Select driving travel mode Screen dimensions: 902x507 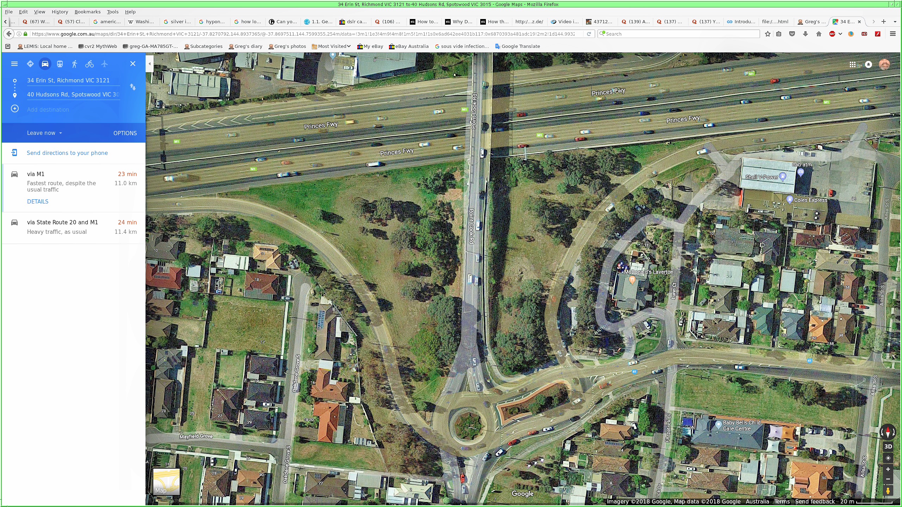pos(45,64)
